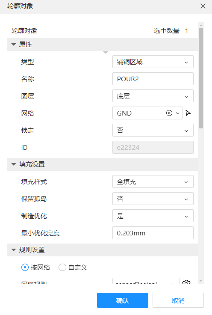Image resolution: width=212 pixels, height=315 pixels.
Task: Clear the GND network with the circled X
Action: click(169, 113)
